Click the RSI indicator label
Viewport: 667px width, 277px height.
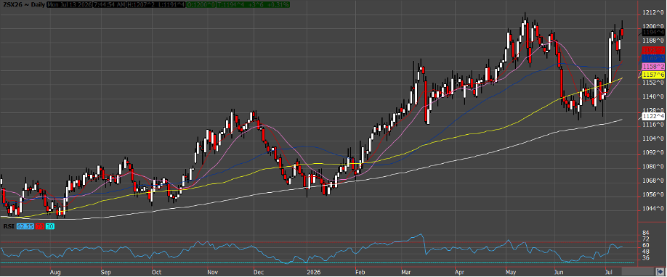[8, 227]
